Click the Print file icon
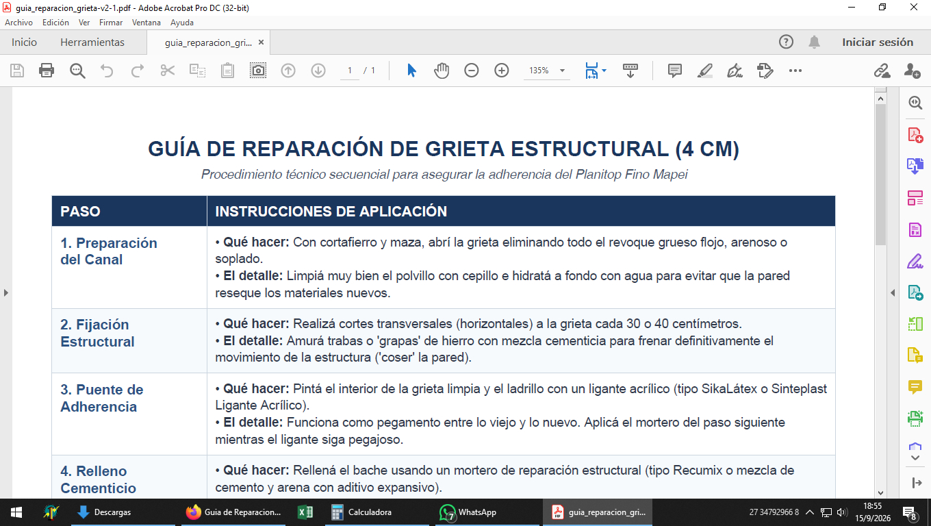 click(47, 71)
